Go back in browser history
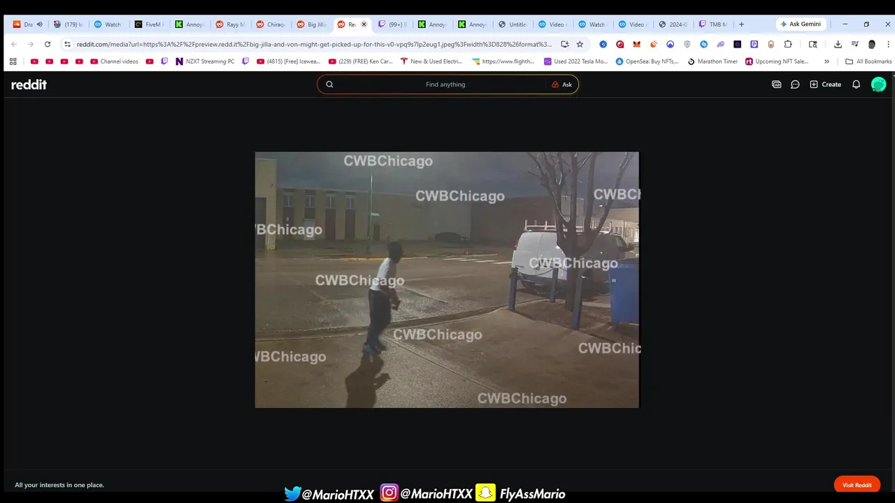895x503 pixels. click(x=14, y=44)
